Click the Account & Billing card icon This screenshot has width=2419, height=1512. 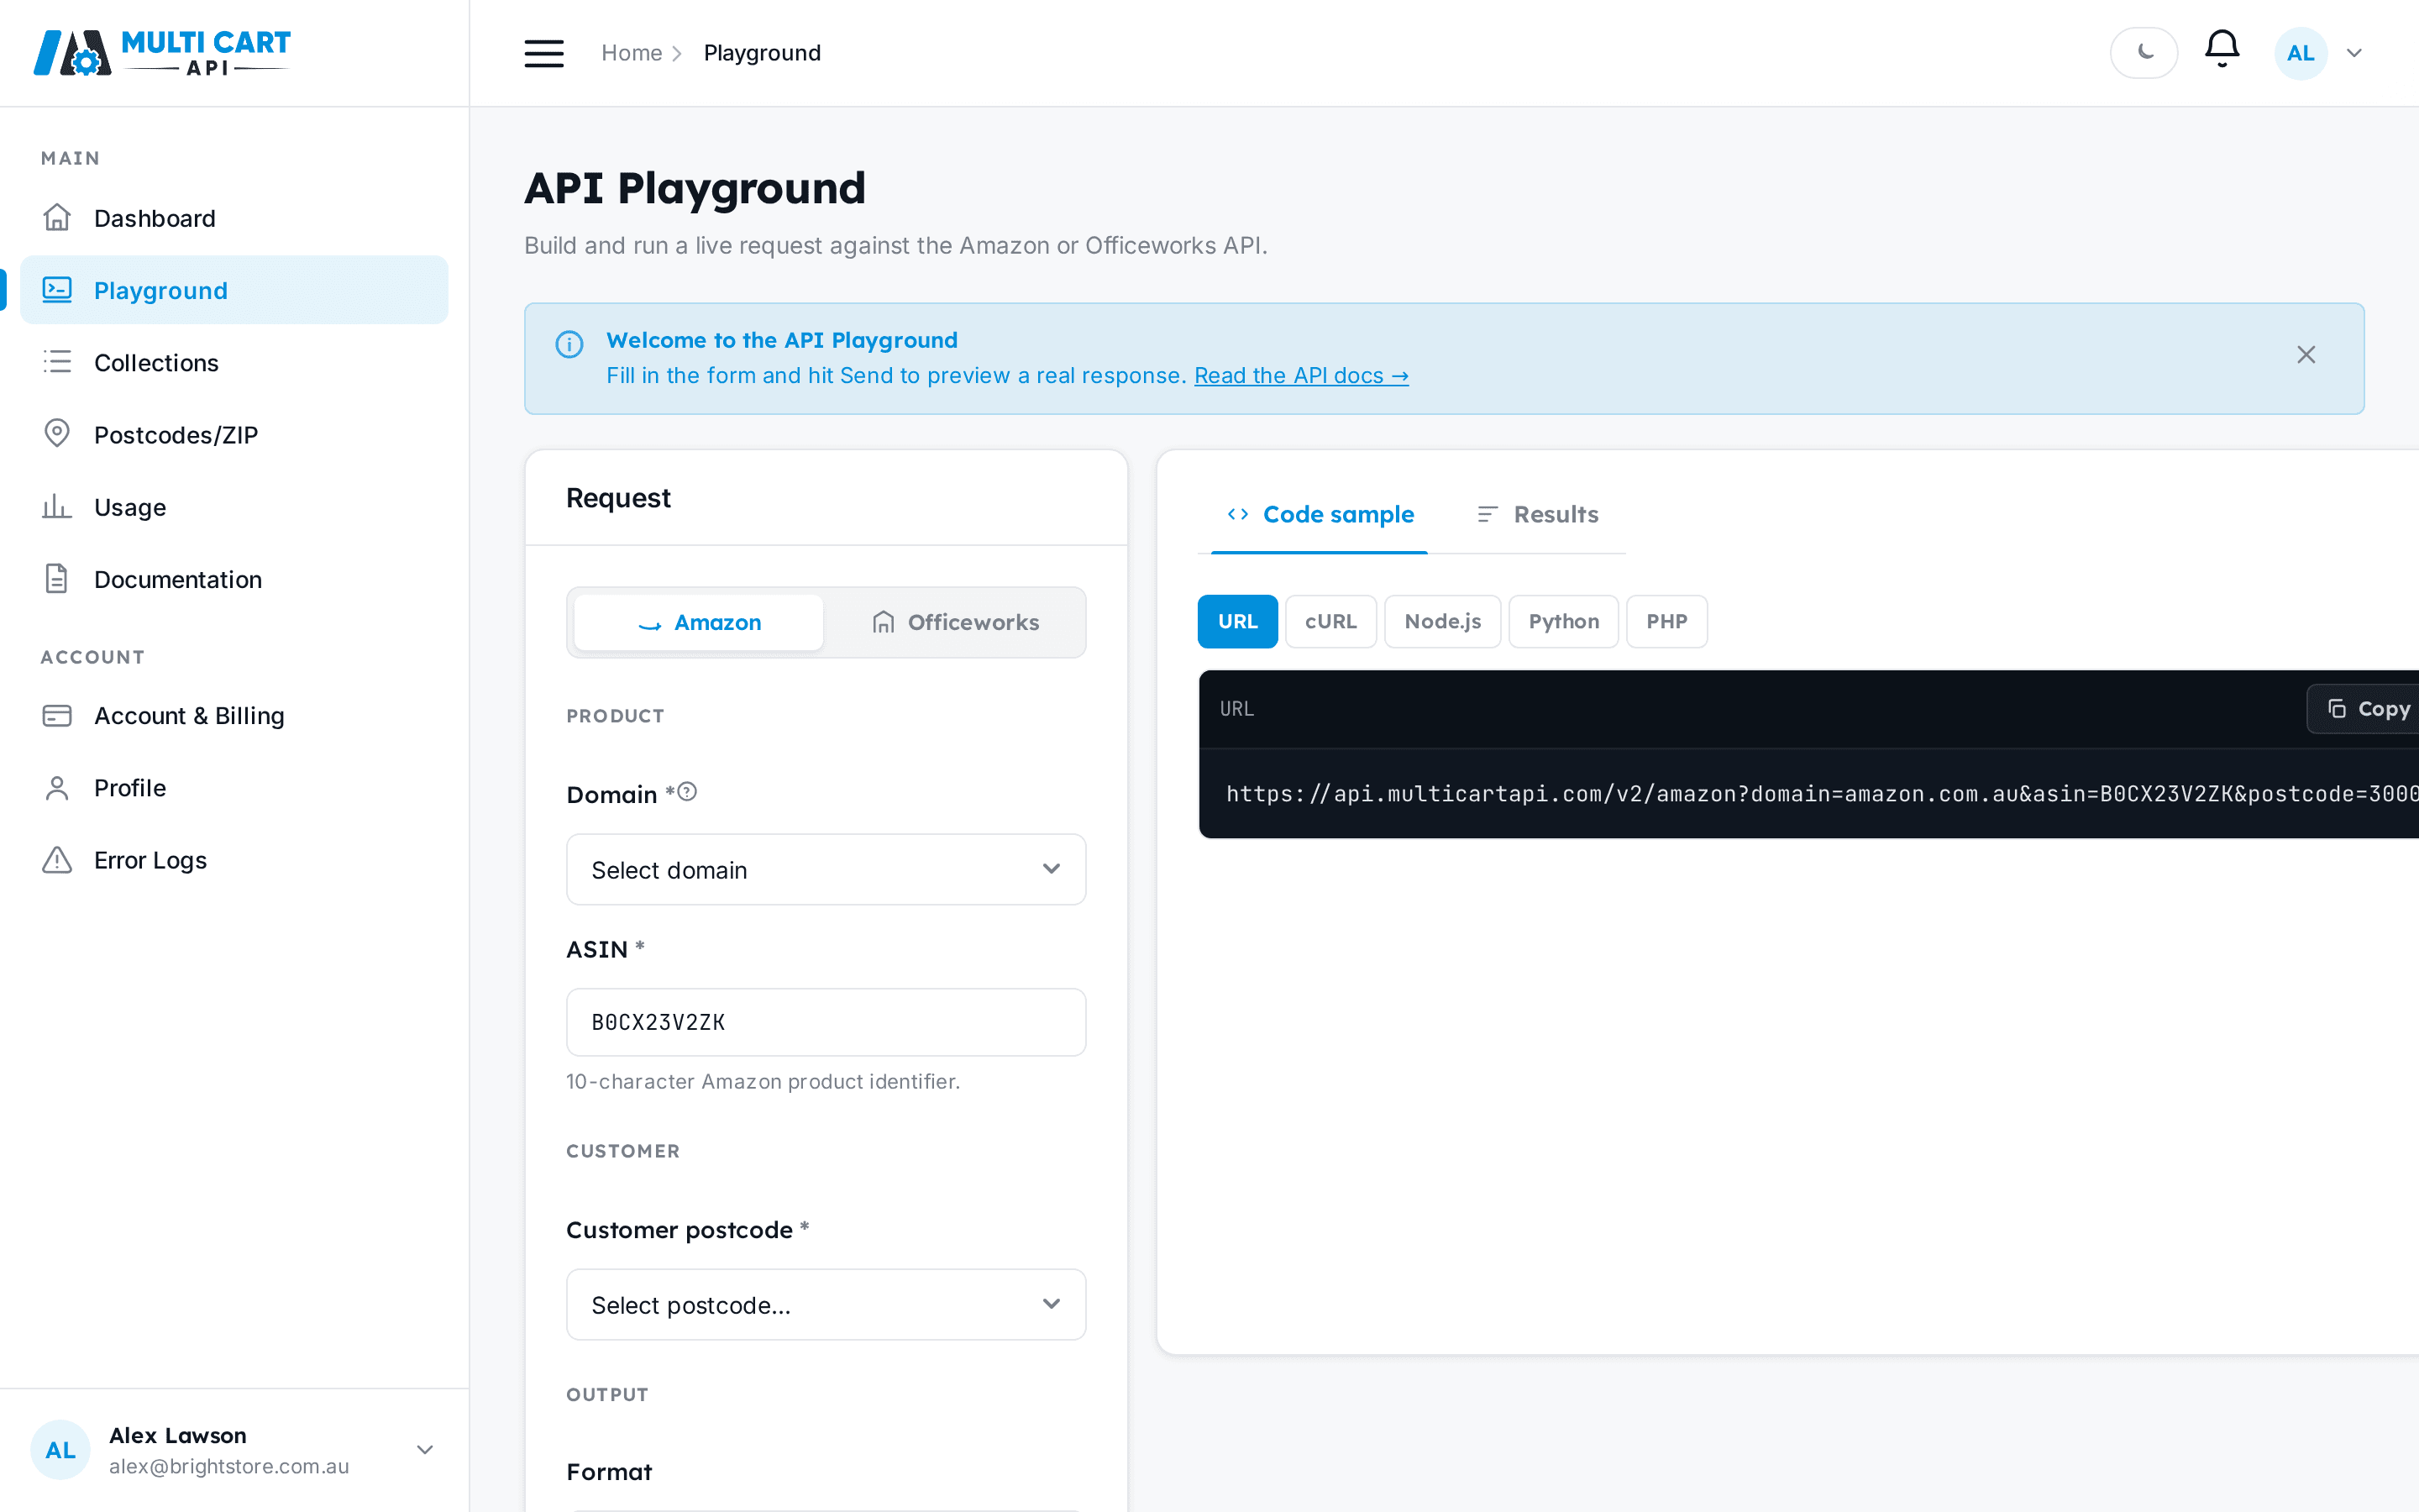(57, 715)
